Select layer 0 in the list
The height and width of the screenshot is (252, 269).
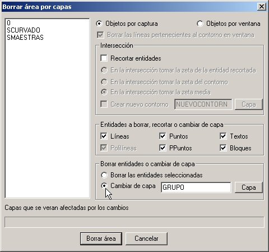(8, 23)
